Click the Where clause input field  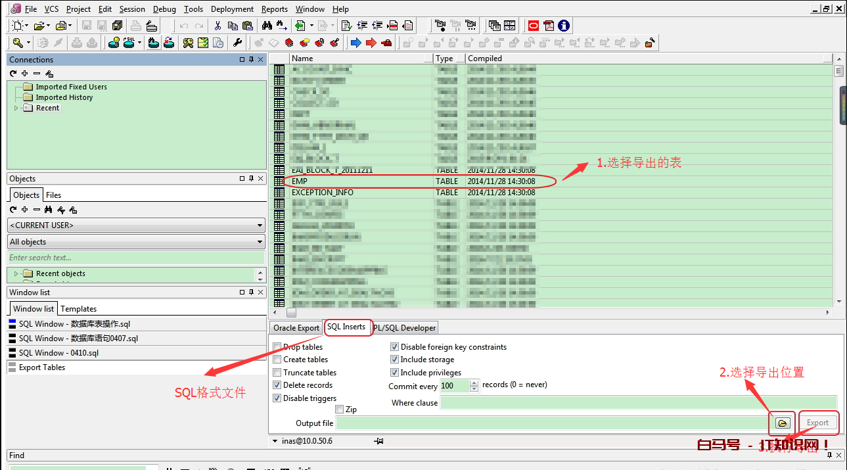click(637, 402)
